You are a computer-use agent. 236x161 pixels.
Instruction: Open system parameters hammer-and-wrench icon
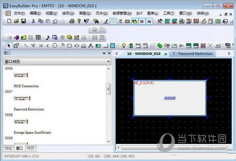159,21
